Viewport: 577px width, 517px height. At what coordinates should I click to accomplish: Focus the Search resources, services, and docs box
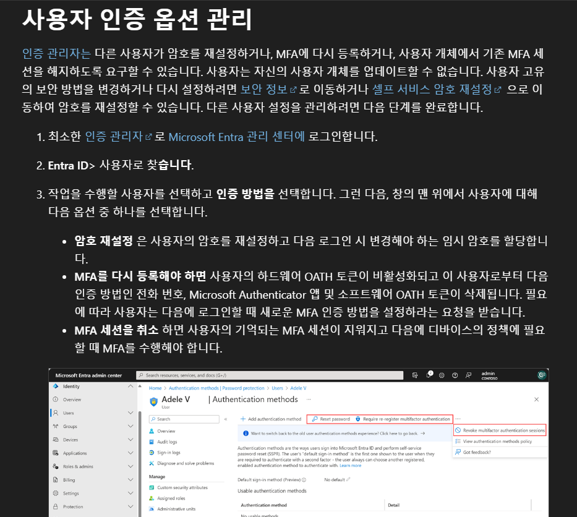coord(270,375)
